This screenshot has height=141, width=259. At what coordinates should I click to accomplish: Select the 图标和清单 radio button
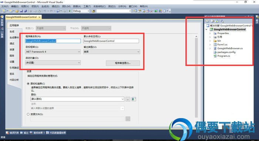[x=28, y=84]
